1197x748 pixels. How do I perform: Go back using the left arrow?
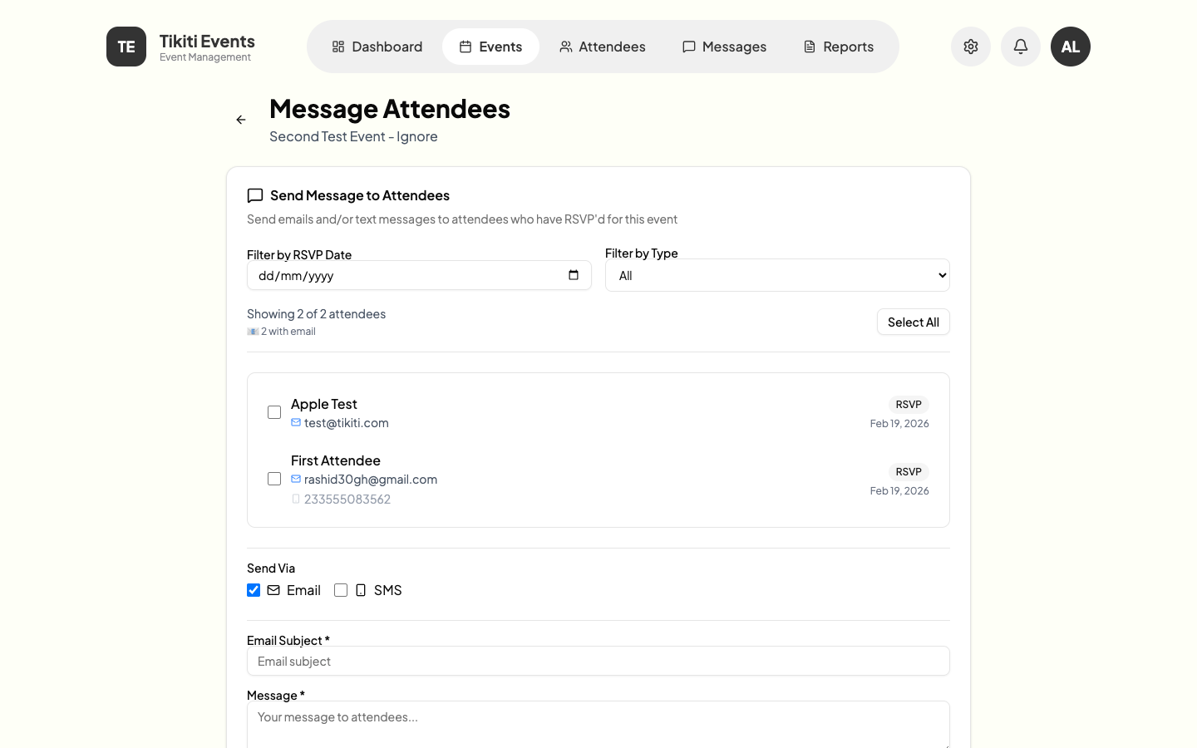[x=241, y=120]
